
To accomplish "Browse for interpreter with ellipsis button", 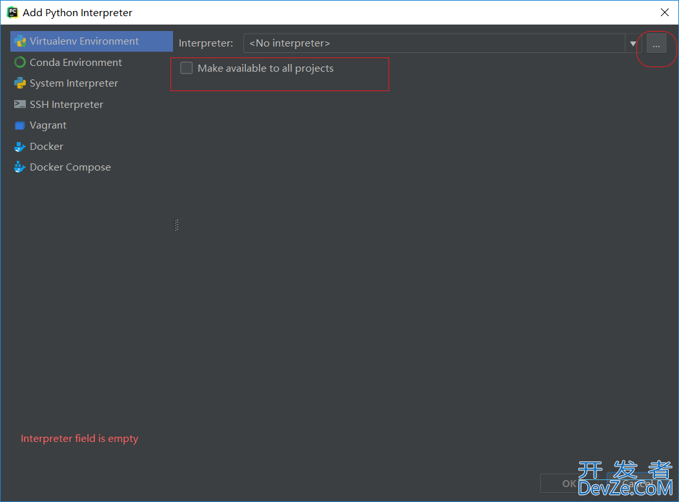I will coord(656,44).
